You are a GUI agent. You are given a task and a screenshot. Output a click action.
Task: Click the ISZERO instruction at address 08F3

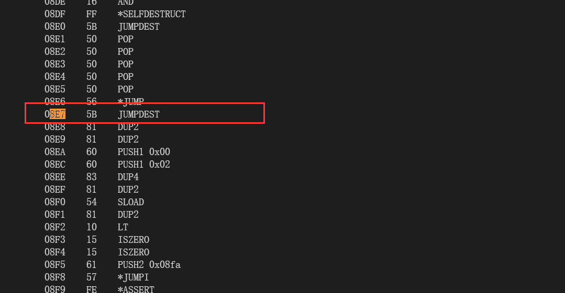click(x=133, y=240)
